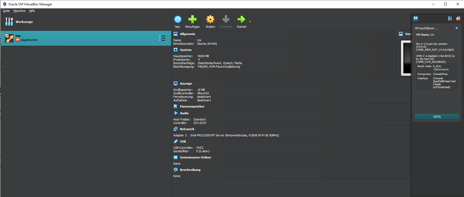Click the 'abgebrochen' status text
This screenshot has height=197, width=464.
29,40
